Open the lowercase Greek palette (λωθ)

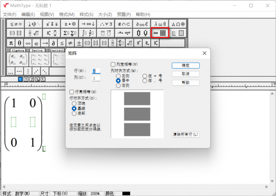pos(160,24)
